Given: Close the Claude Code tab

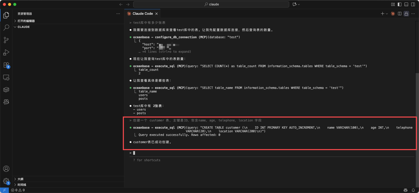Looking at the screenshot, I should (157, 14).
